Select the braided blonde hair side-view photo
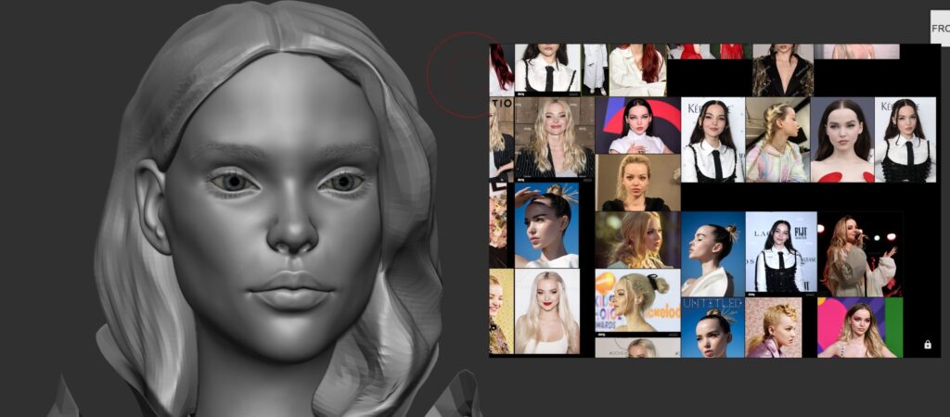The height and width of the screenshot is (417, 950). pyautogui.click(x=777, y=140)
